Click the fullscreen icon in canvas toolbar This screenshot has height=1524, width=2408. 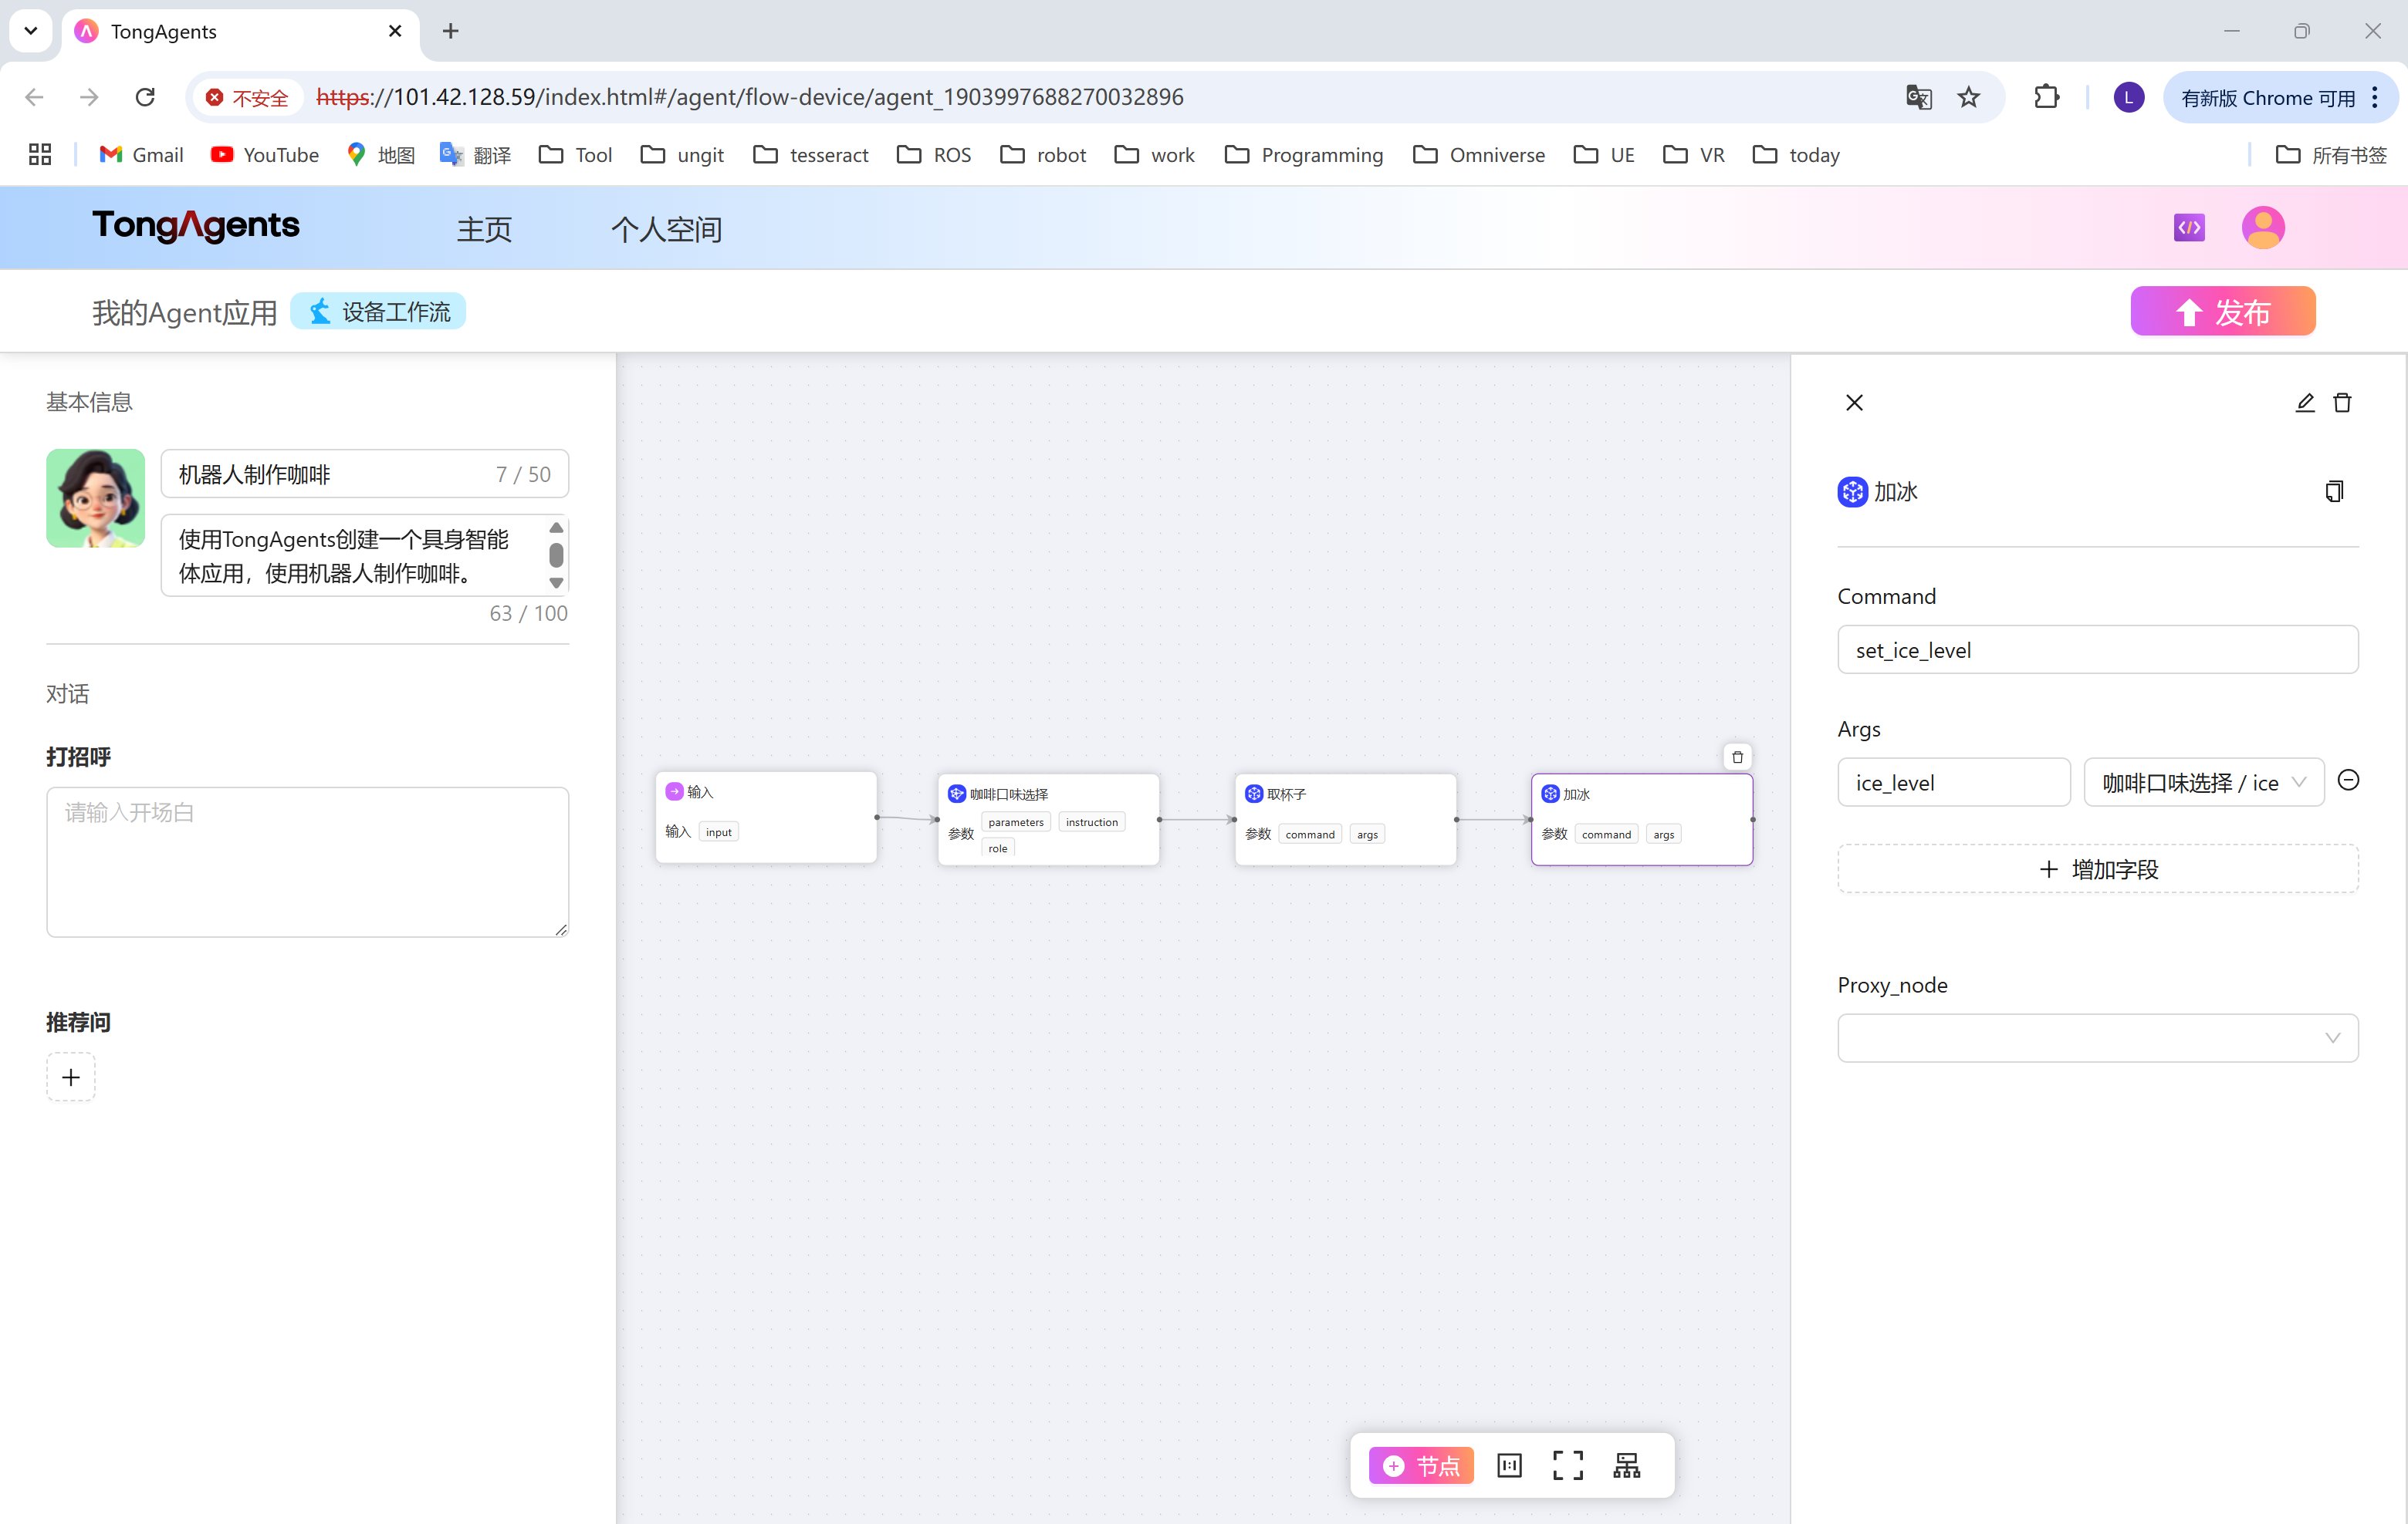click(x=1567, y=1465)
